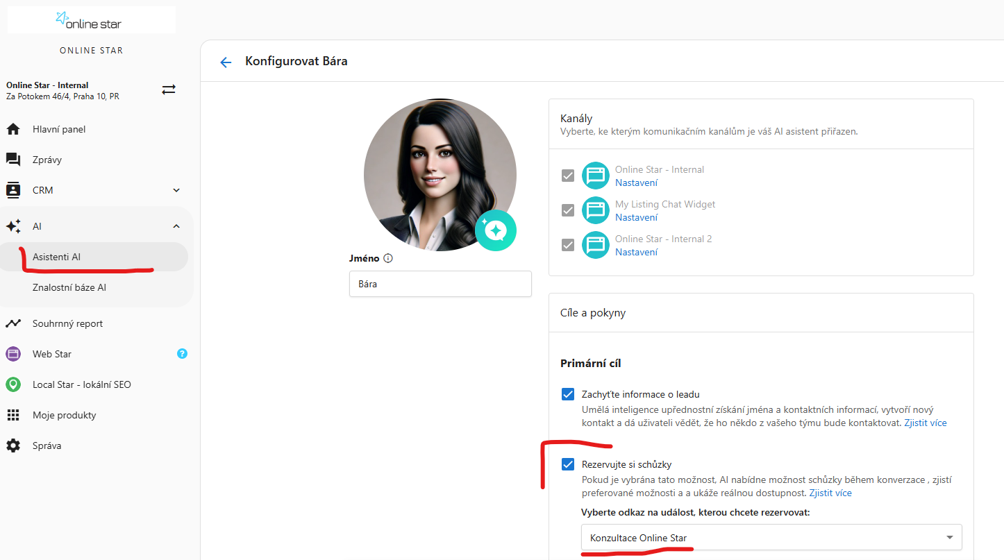Click the Online Star logo
Viewport: 1004px width, 560px height.
click(x=88, y=21)
